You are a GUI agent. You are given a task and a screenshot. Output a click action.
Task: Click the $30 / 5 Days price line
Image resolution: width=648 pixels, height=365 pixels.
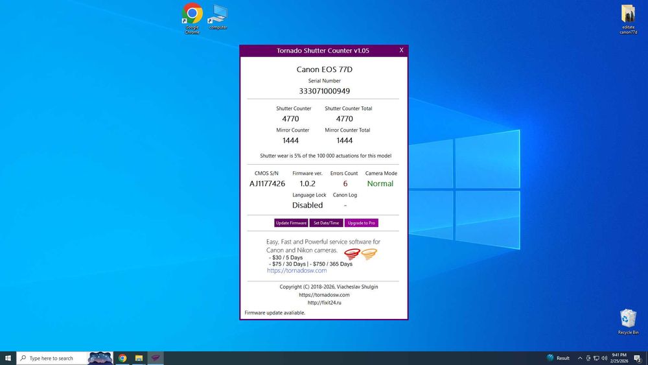(x=286, y=257)
